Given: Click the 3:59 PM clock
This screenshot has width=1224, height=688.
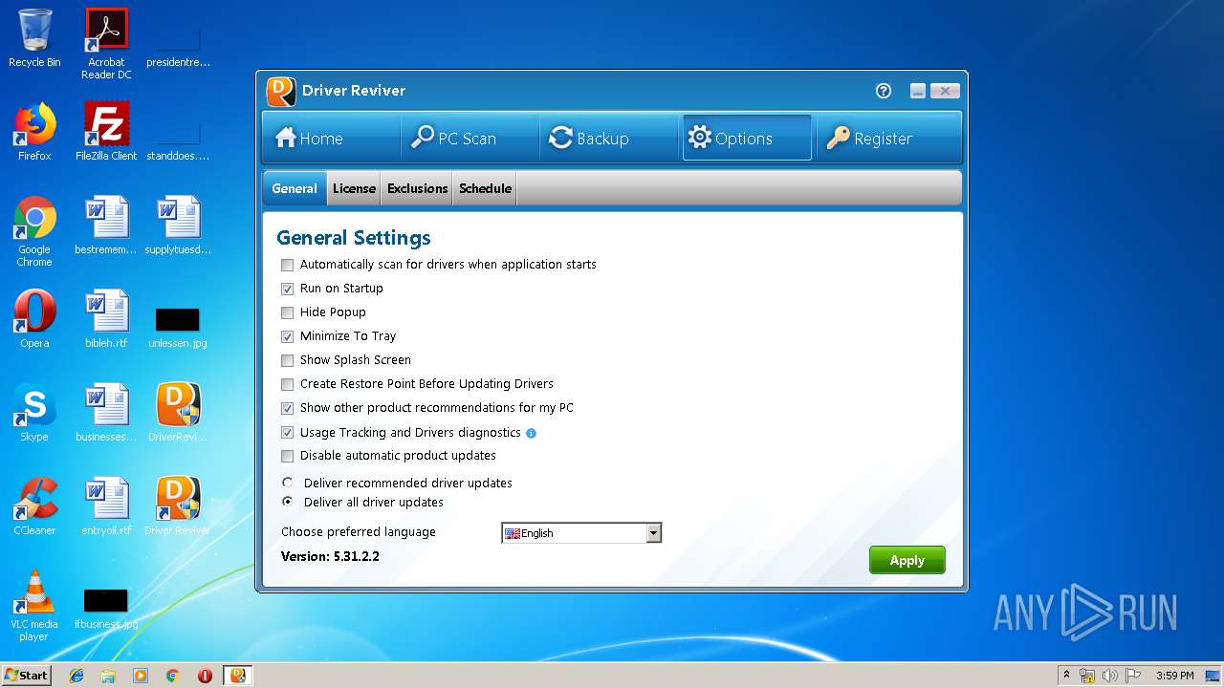Looking at the screenshot, I should [x=1174, y=676].
